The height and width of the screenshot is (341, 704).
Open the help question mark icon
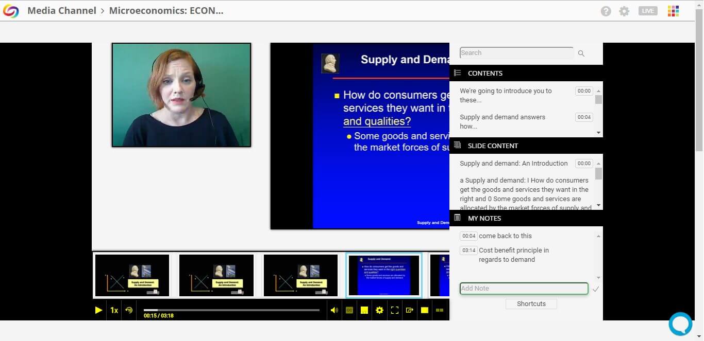(x=606, y=11)
